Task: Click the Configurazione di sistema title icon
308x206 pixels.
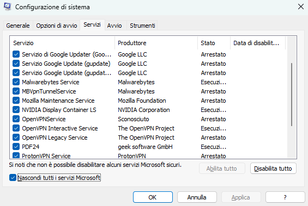Action: click(x=8, y=7)
